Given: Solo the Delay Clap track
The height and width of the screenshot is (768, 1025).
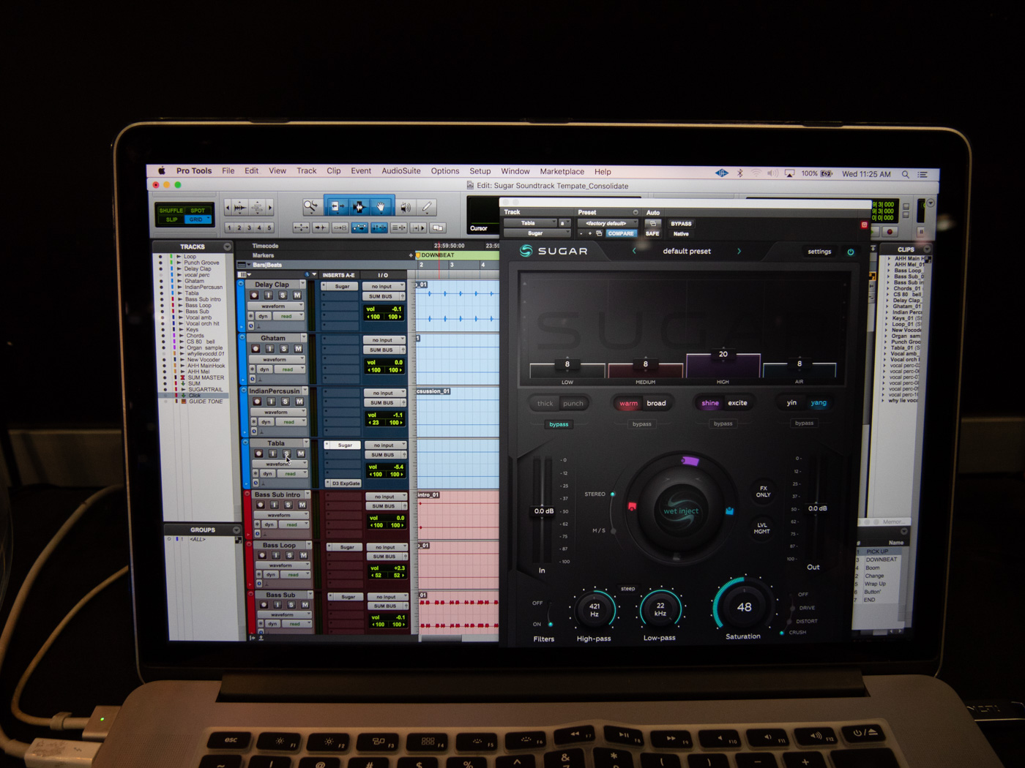Looking at the screenshot, I should (283, 295).
